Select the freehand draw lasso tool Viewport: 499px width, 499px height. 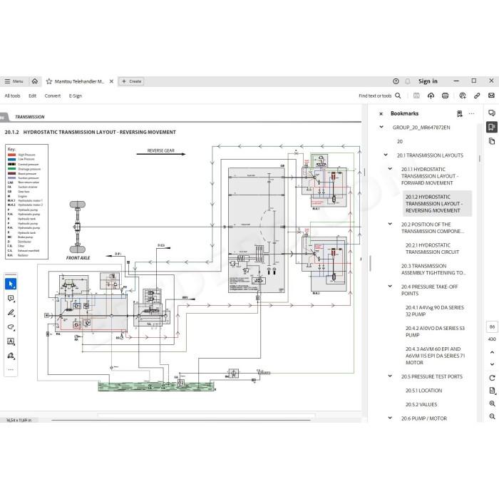[11, 327]
